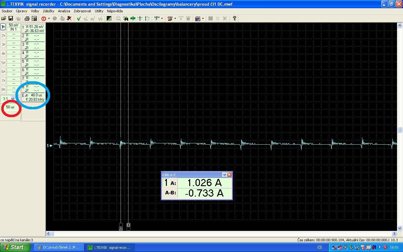Save recording with the floppy disk icon

11,19
